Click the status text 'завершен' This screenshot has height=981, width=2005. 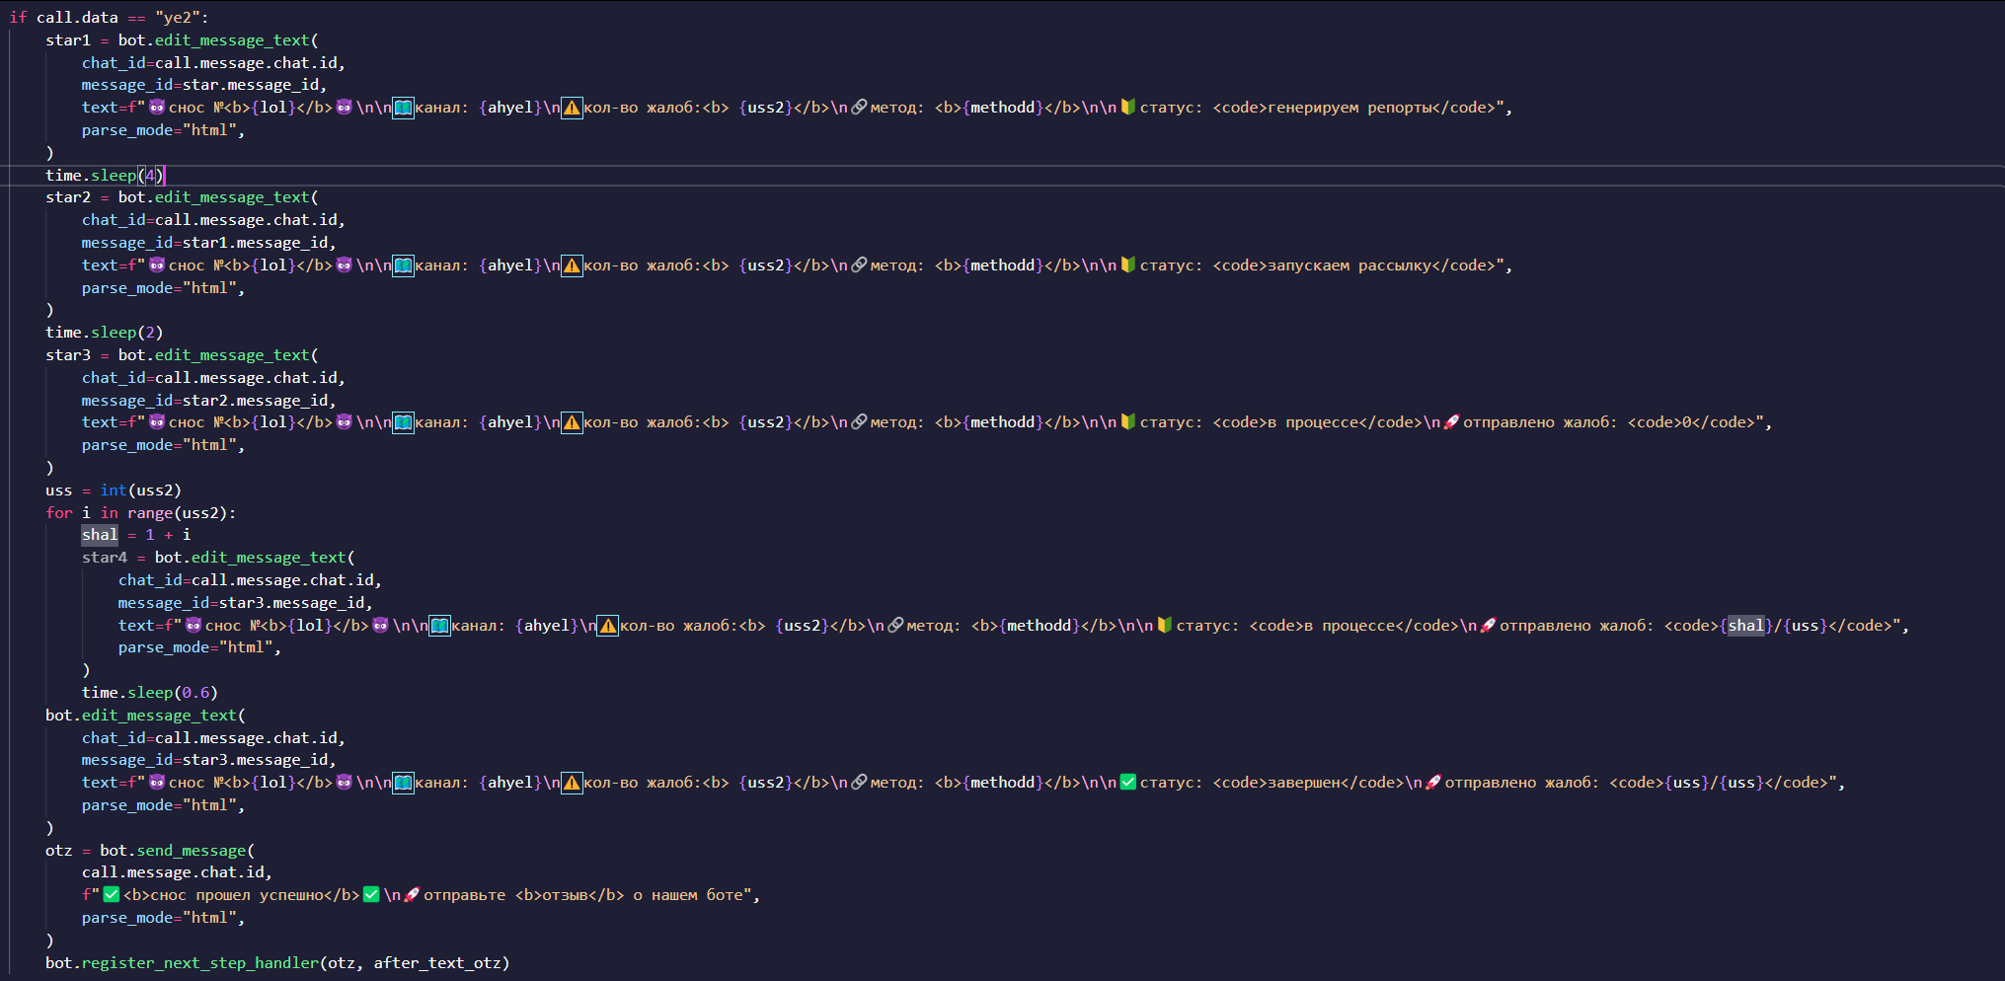coord(1303,783)
